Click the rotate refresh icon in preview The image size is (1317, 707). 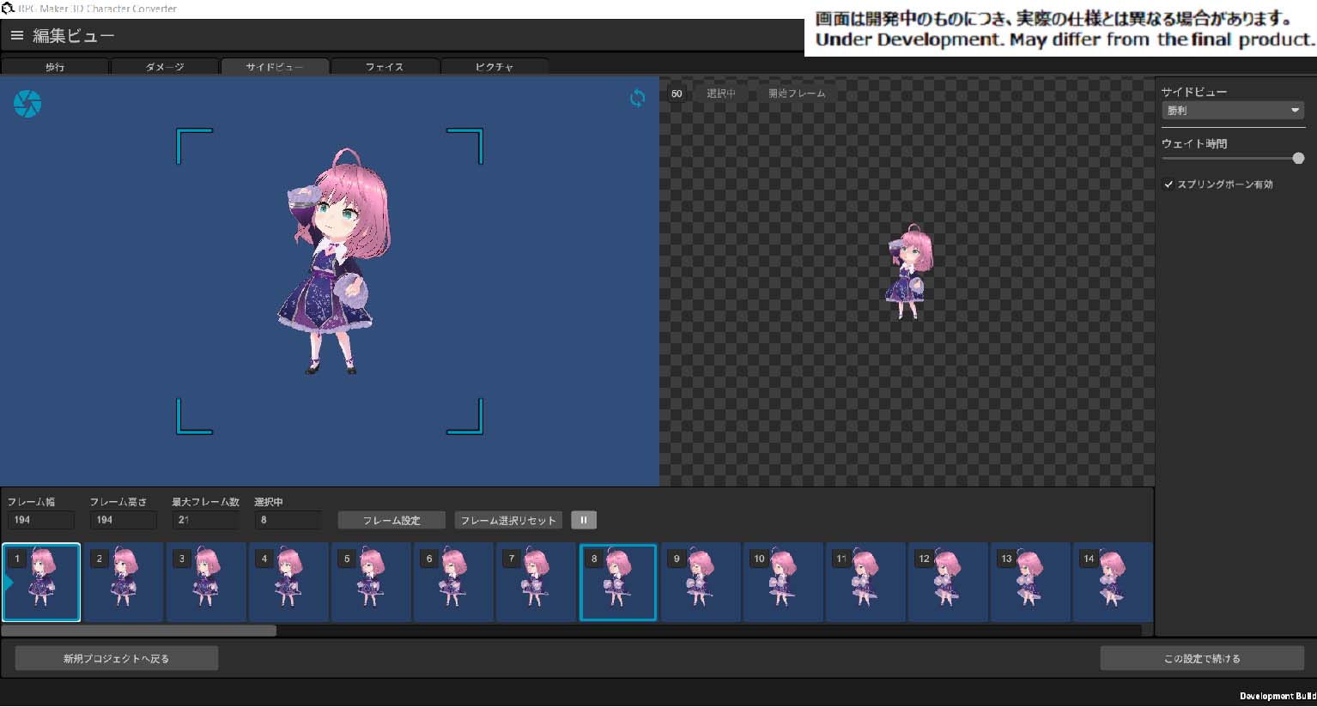click(x=637, y=98)
